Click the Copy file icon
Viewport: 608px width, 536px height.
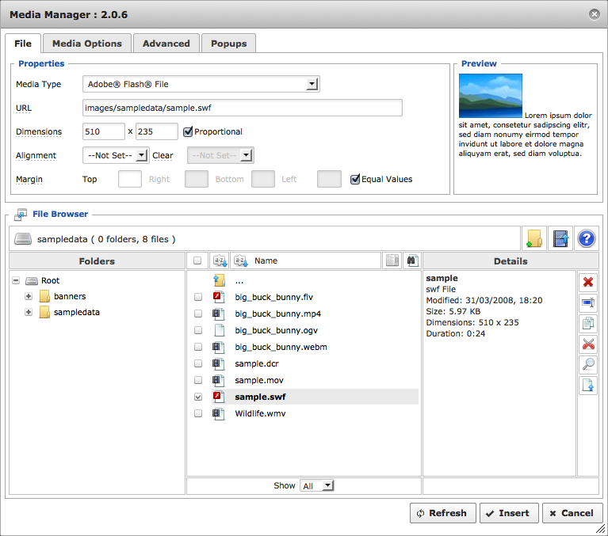[588, 324]
